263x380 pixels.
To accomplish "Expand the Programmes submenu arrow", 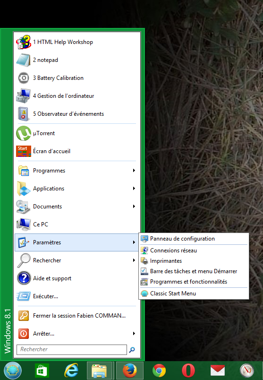I will click(x=134, y=170).
